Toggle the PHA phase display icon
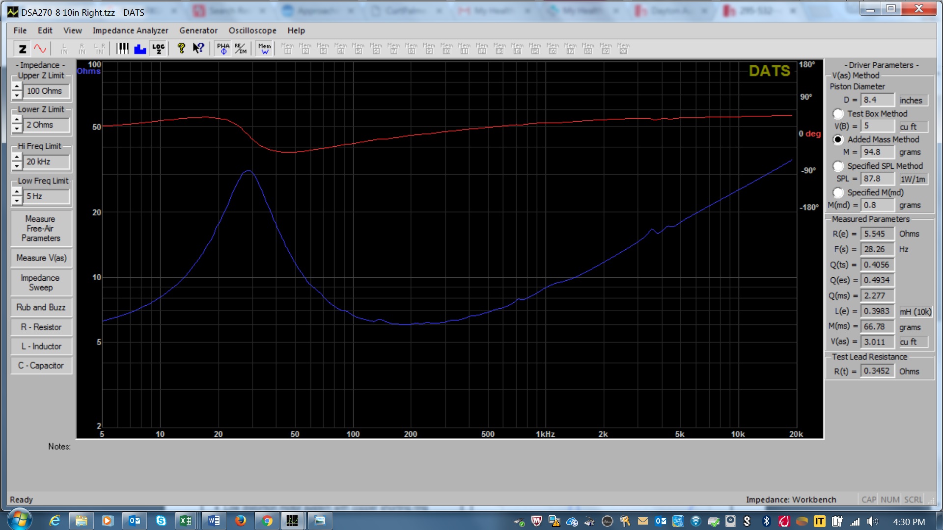Viewport: 943px width, 530px height. (223, 49)
